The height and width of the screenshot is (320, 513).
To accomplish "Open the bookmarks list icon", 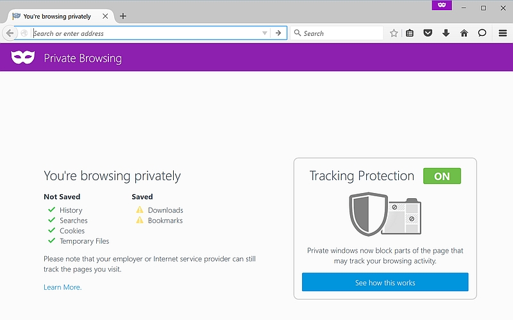I will [x=410, y=33].
